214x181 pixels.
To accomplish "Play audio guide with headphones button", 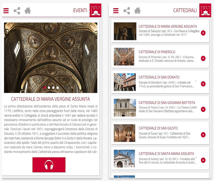I will pos(49,165).
